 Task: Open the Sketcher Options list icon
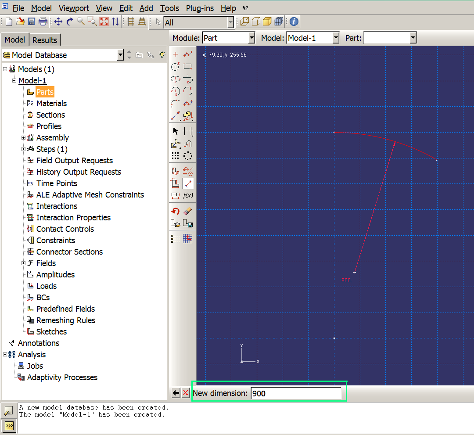[x=175, y=239]
